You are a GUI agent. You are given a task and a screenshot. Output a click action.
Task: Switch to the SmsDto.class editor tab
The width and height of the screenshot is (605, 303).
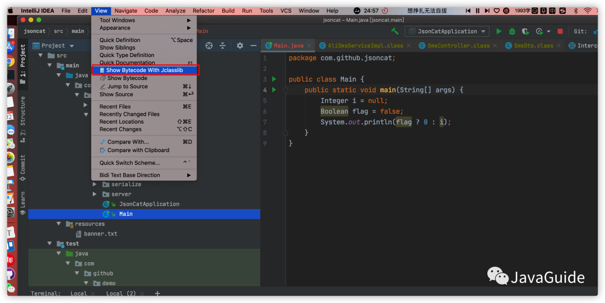point(533,45)
